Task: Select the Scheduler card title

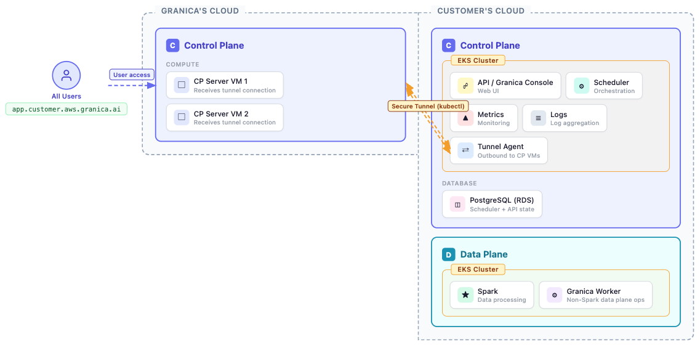Action: (x=611, y=82)
